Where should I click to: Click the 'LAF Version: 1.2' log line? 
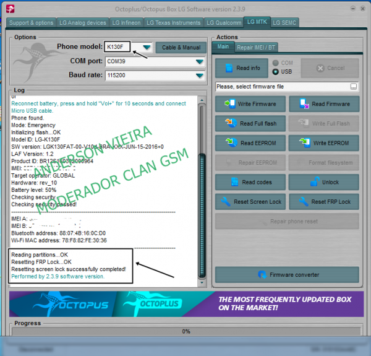[x=32, y=154]
